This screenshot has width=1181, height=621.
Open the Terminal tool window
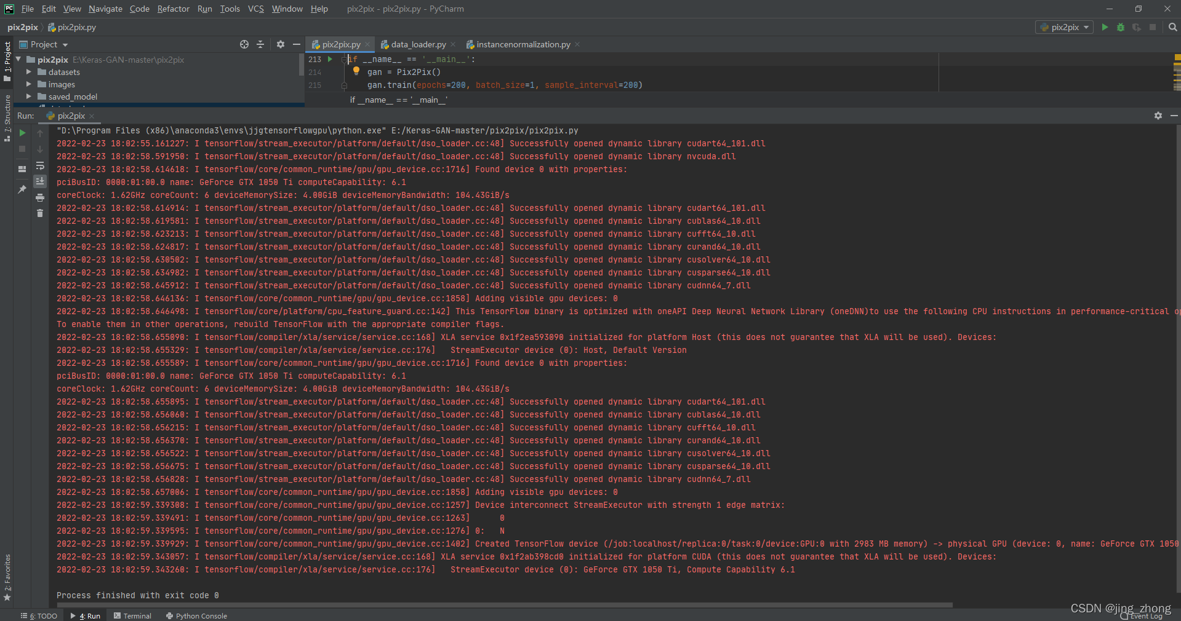[x=132, y=615]
